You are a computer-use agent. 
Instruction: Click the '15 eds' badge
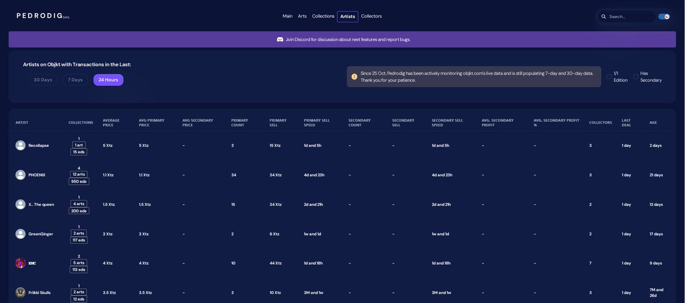pyautogui.click(x=79, y=152)
